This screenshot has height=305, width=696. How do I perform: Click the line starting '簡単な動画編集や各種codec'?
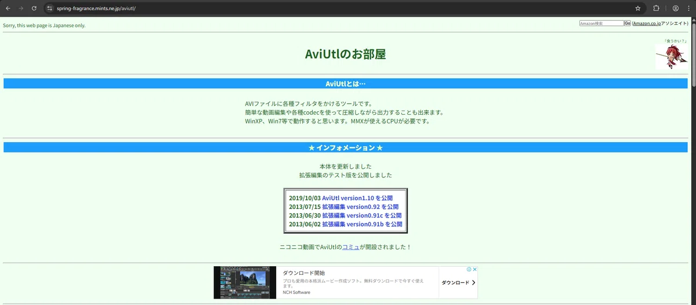(x=345, y=112)
